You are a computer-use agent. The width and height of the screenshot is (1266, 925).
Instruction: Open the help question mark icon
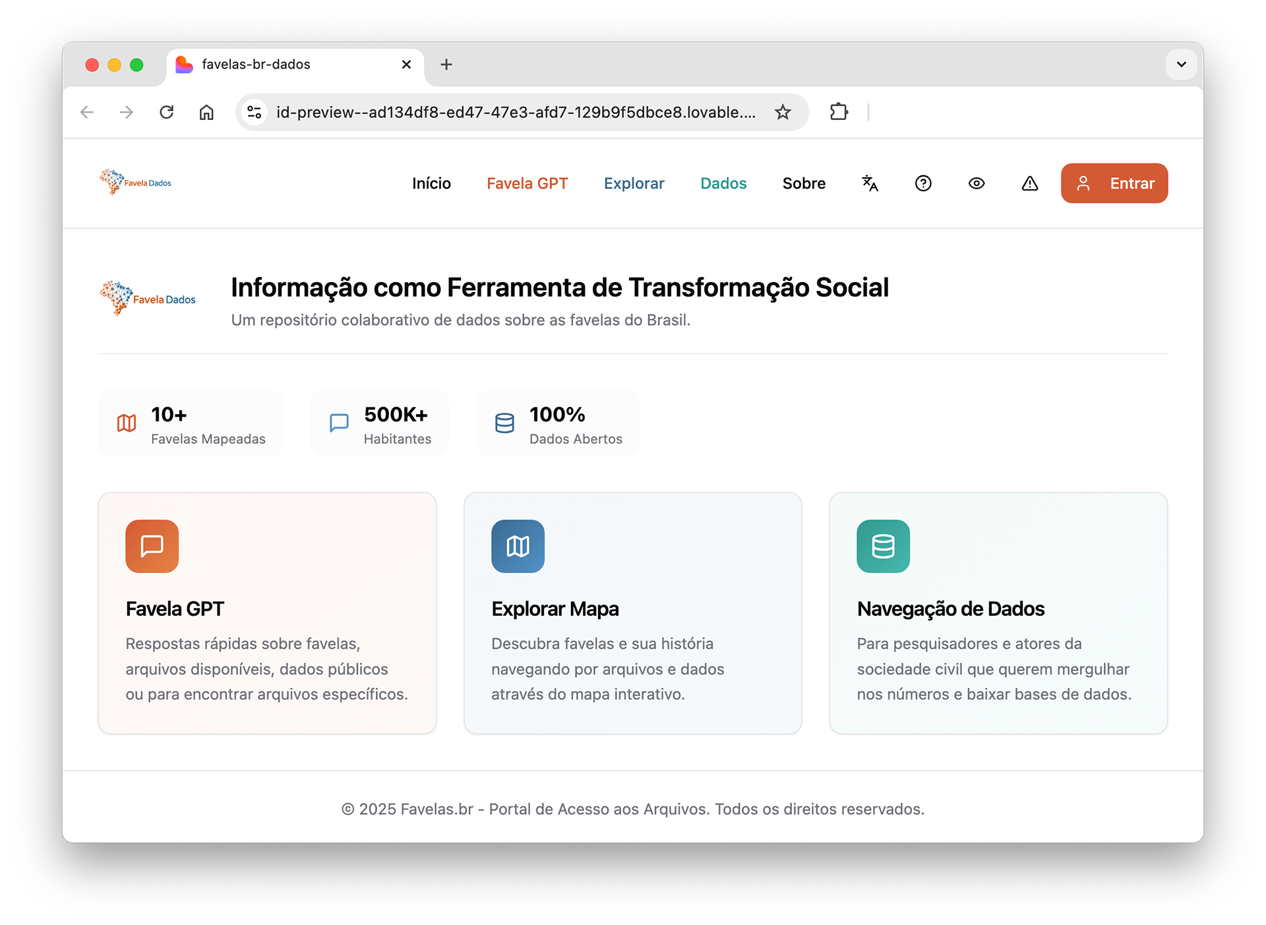coord(923,183)
